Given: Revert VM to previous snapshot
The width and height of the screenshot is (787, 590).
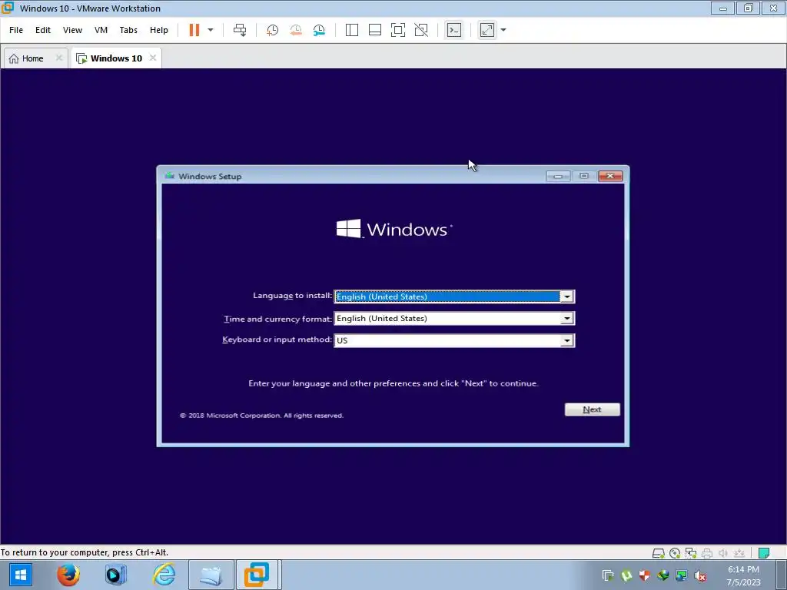Looking at the screenshot, I should 296,30.
